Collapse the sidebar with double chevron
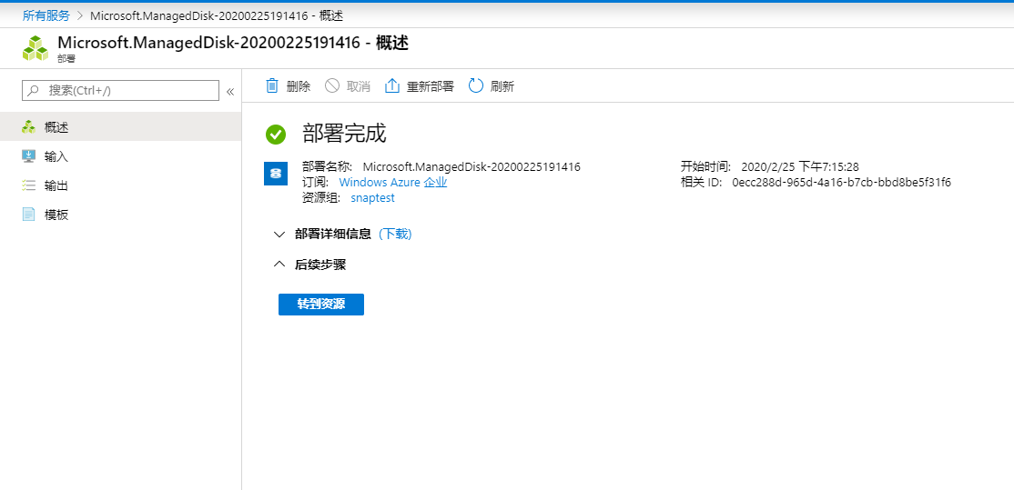 [x=229, y=91]
